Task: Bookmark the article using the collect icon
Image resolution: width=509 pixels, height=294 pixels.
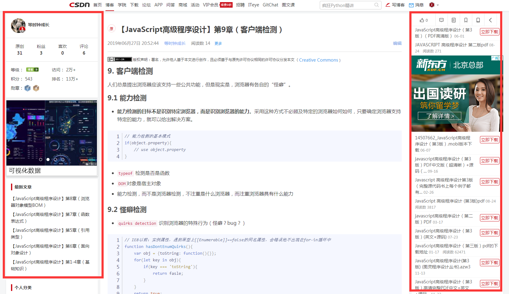Action: pyautogui.click(x=466, y=20)
